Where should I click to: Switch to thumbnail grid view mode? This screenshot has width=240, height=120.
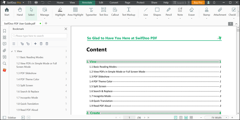point(191,117)
